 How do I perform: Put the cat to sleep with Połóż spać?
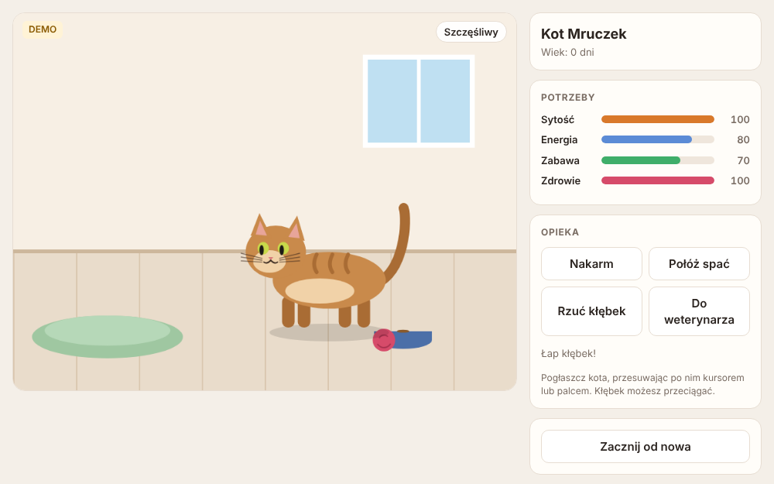[x=699, y=264]
